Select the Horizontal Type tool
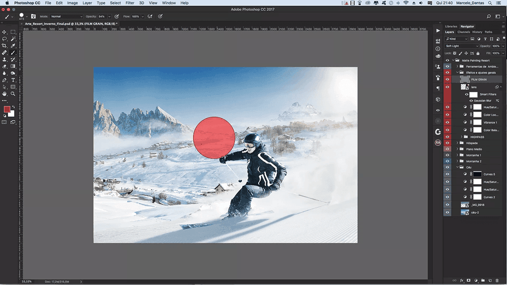The width and height of the screenshot is (507, 285). point(13,79)
